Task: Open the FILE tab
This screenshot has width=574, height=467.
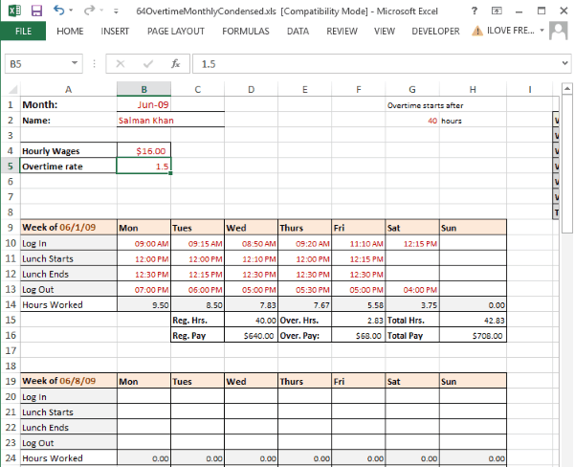Action: click(23, 31)
